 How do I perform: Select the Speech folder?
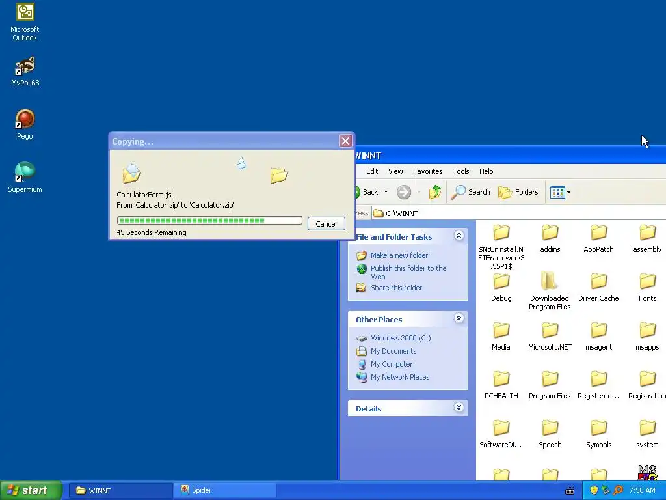[550, 434]
